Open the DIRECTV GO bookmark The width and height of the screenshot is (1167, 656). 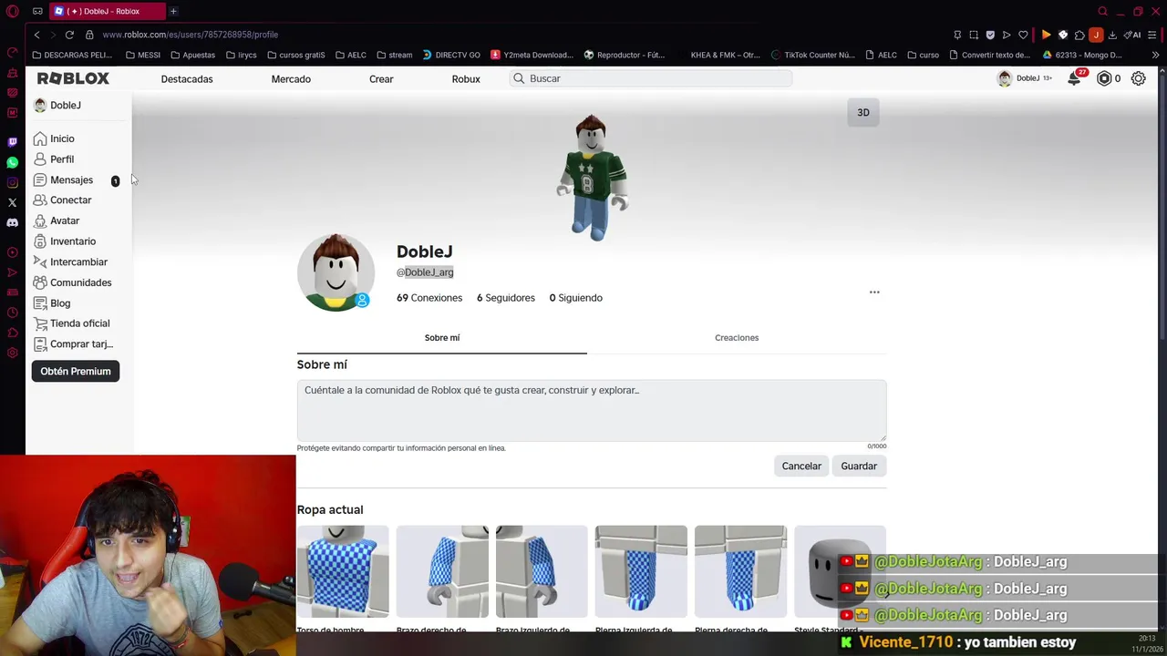tap(451, 55)
